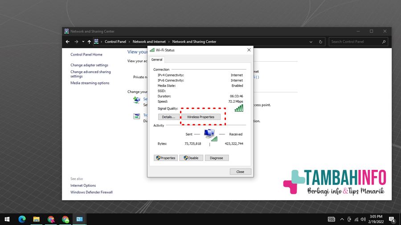Click the troubleshoot problems icon
Image resolution: width=401 pixels, height=225 pixels.
[137, 117]
